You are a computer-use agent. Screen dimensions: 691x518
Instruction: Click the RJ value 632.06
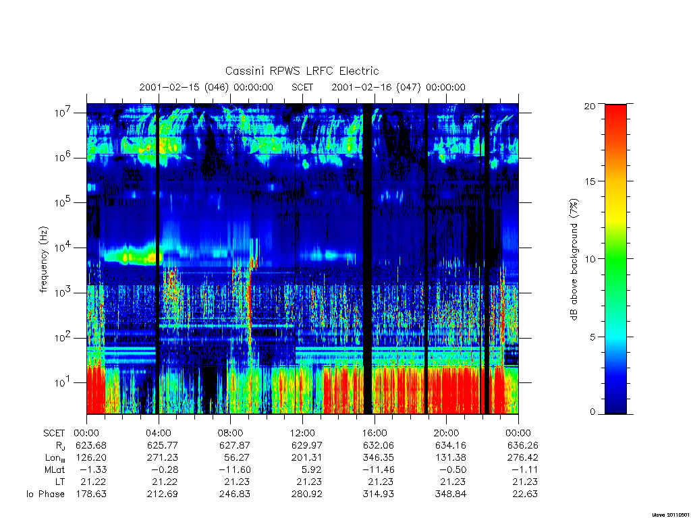378,445
